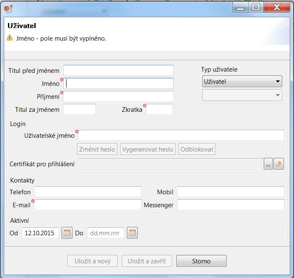
Task: Open the calendar picker next to Od date
Action: point(67,233)
